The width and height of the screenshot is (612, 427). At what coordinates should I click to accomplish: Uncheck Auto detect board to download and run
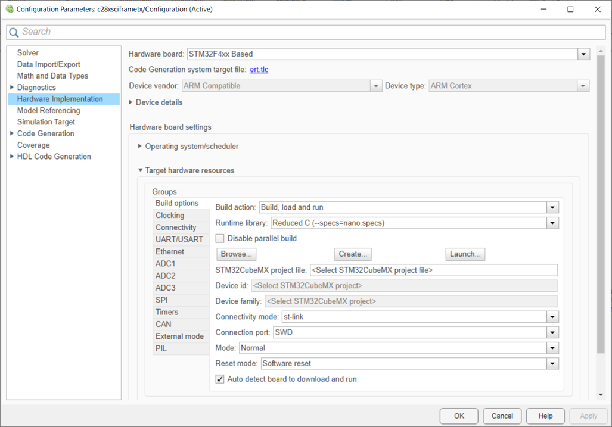click(220, 379)
